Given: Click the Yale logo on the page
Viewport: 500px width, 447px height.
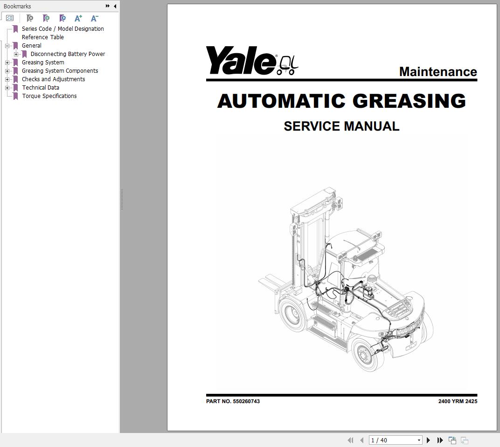Looking at the screenshot, I should (x=252, y=61).
